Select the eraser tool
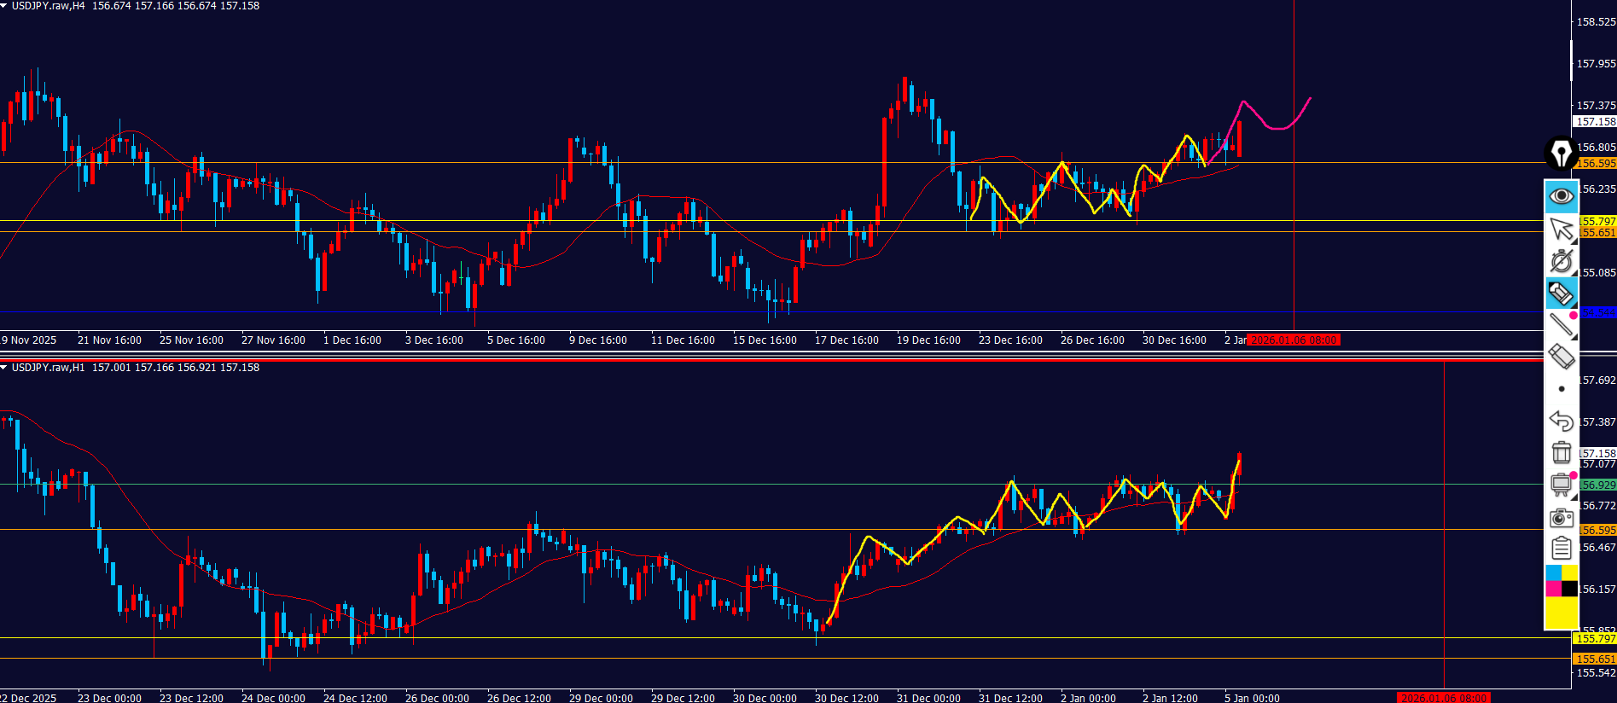This screenshot has width=1617, height=703. (1561, 356)
